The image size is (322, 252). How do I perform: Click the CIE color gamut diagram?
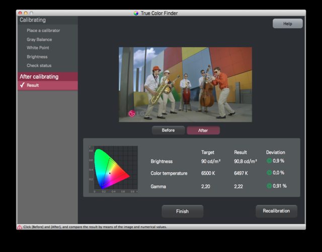coord(113,169)
